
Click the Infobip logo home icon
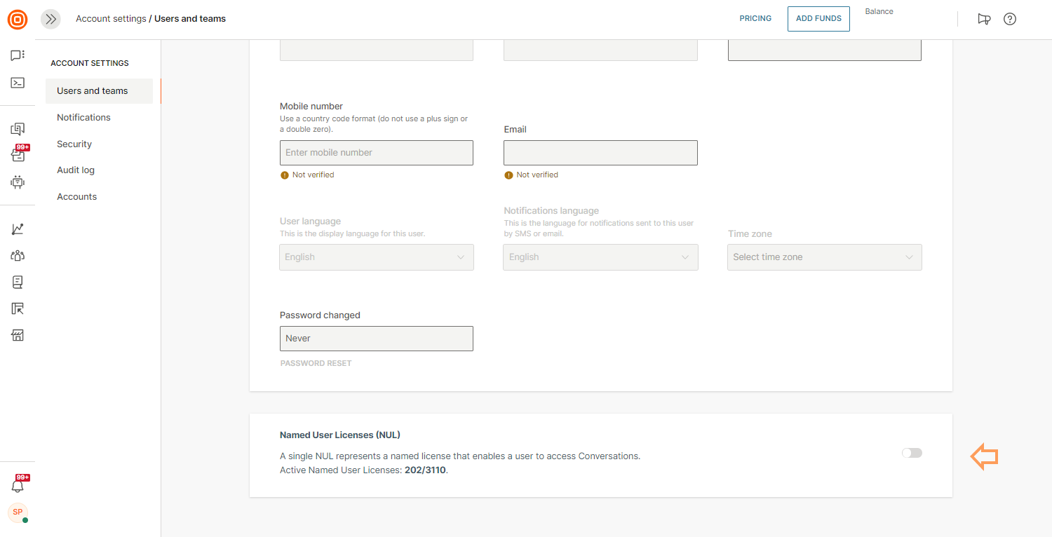[18, 19]
